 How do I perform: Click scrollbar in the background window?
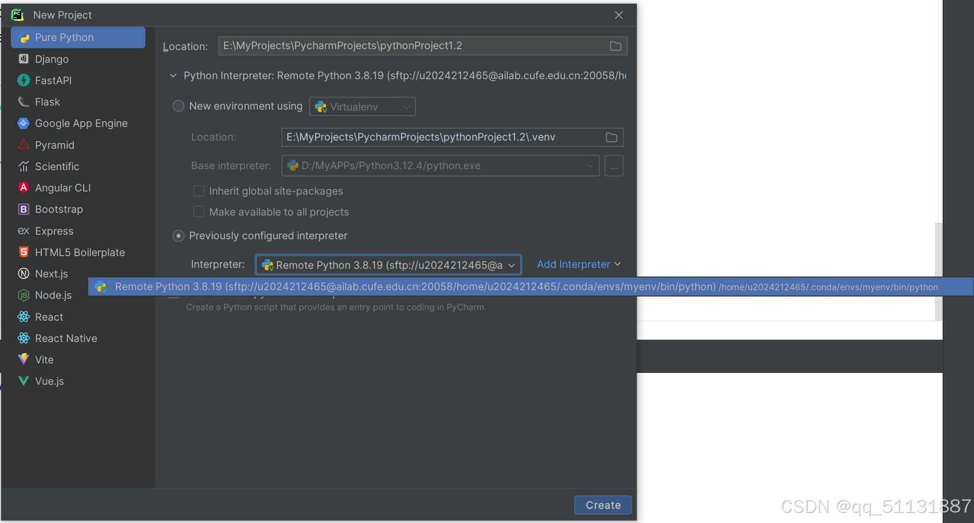tap(938, 272)
